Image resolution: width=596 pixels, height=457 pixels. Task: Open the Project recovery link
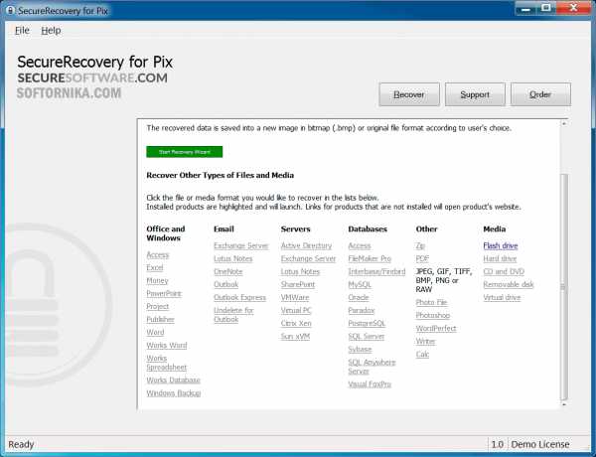coord(158,306)
